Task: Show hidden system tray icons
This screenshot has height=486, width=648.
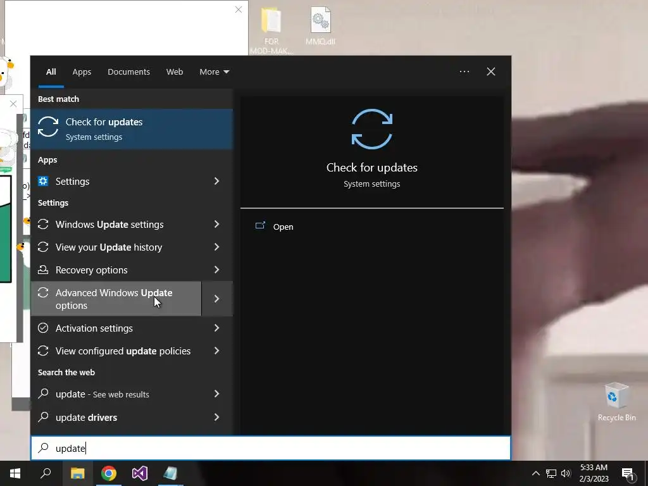Action: pyautogui.click(x=535, y=473)
